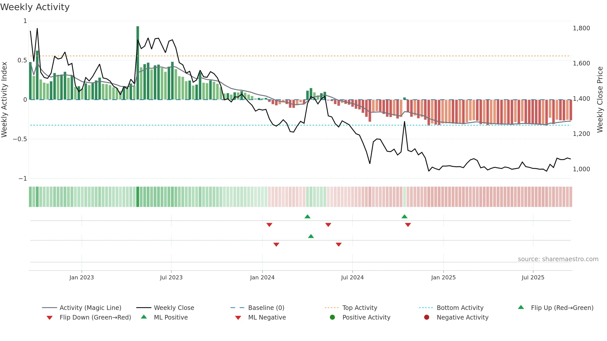Toggle the Top Activity legend entry
This screenshot has height=341, width=607.
point(351,308)
